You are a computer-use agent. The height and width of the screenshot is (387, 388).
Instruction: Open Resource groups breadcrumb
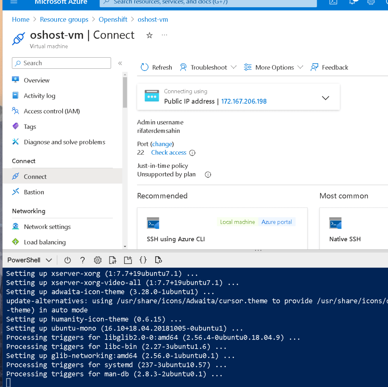point(64,20)
